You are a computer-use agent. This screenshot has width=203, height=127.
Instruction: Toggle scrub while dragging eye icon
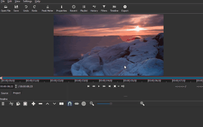tap(77, 104)
